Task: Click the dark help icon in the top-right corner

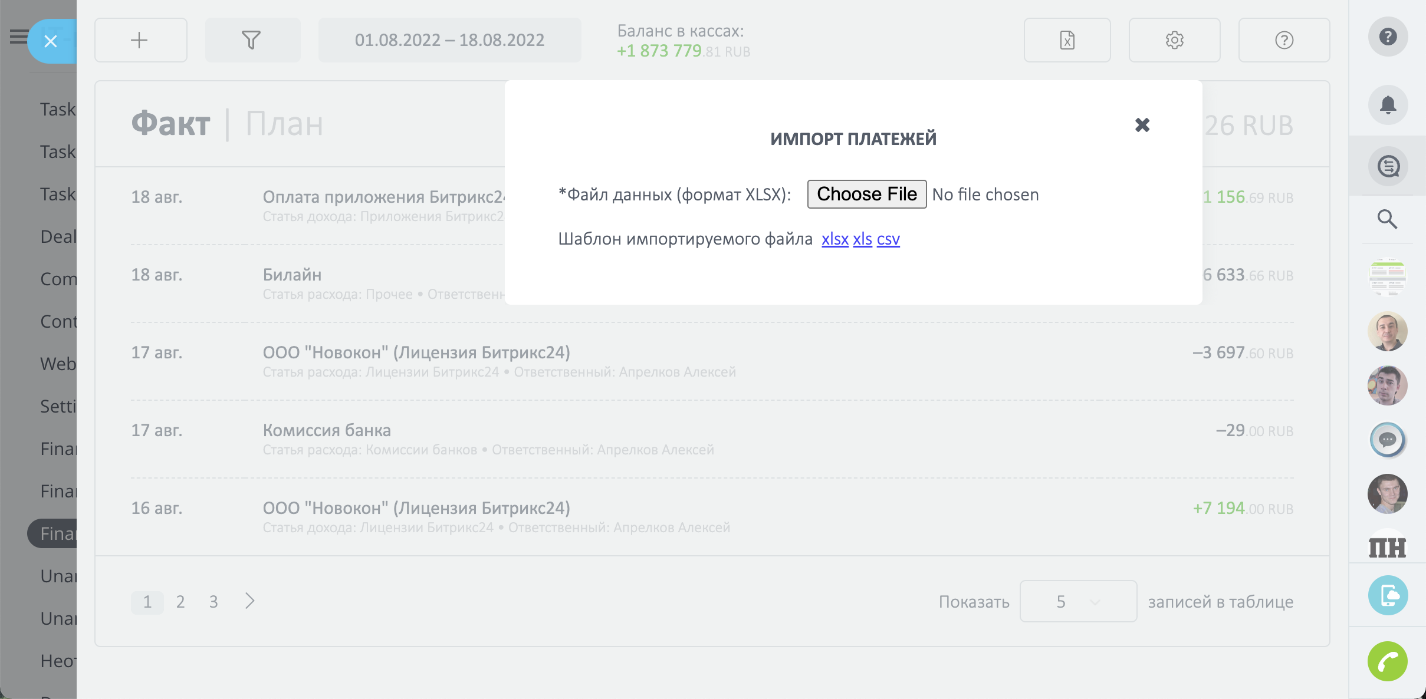Action: coord(1388,37)
